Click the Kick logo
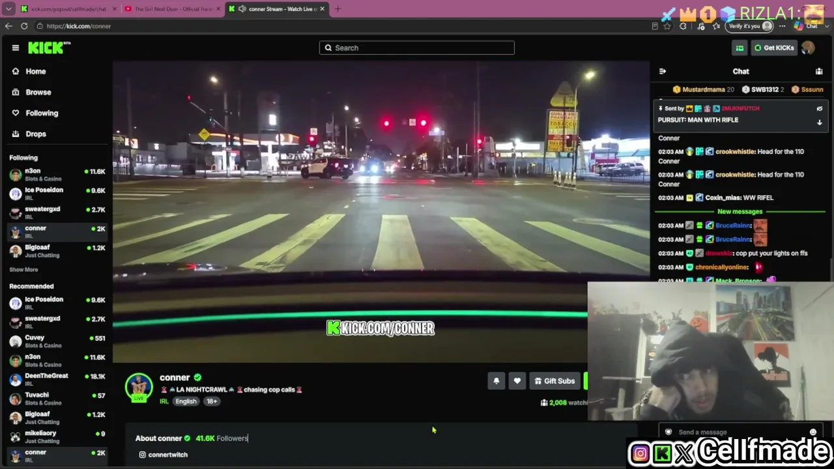This screenshot has height=469, width=834. coord(49,48)
